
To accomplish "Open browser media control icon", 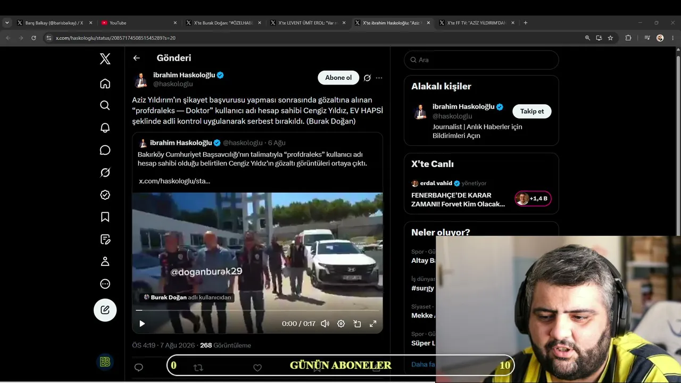I will pos(647,38).
